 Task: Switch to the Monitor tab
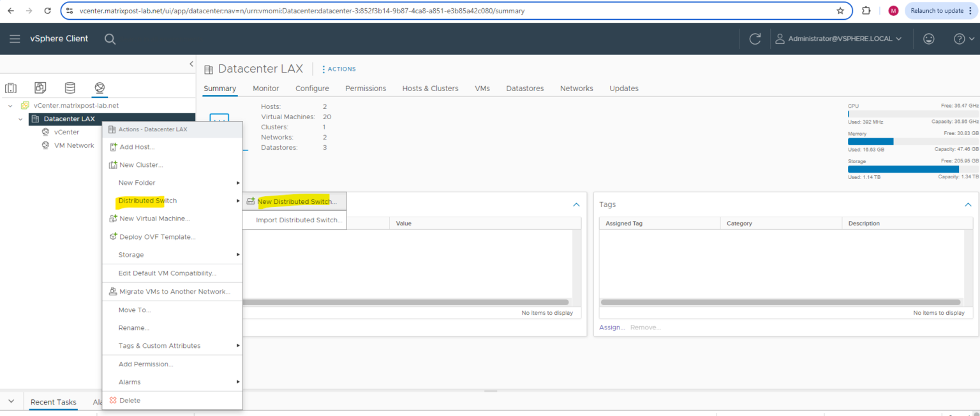coord(265,88)
